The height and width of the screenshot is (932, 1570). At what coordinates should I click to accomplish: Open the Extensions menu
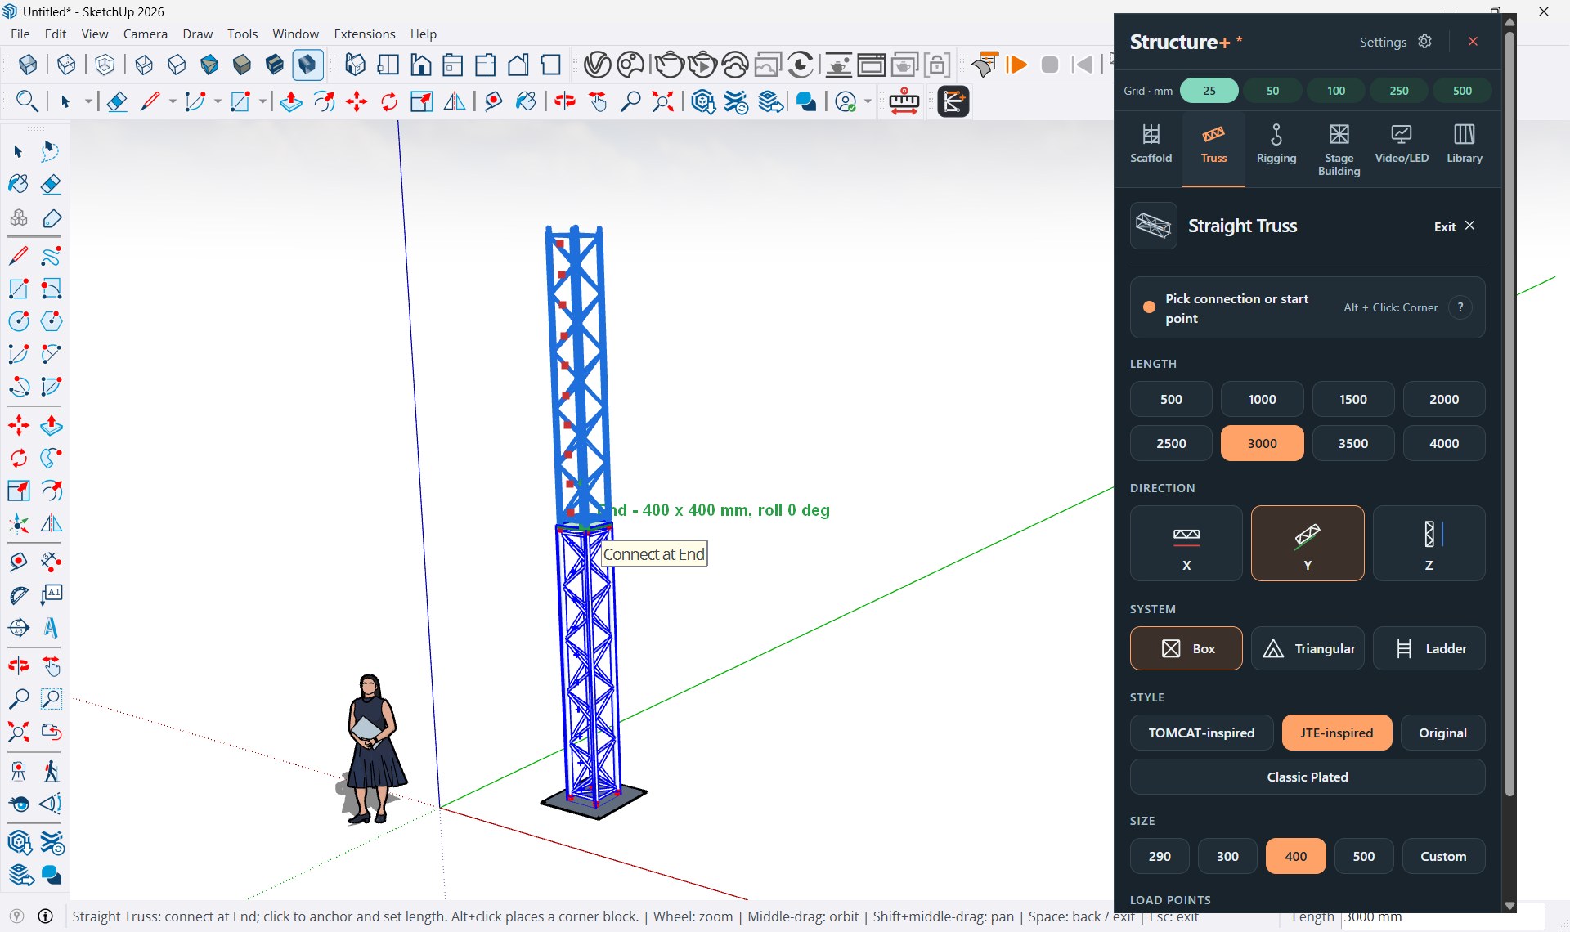tap(365, 34)
